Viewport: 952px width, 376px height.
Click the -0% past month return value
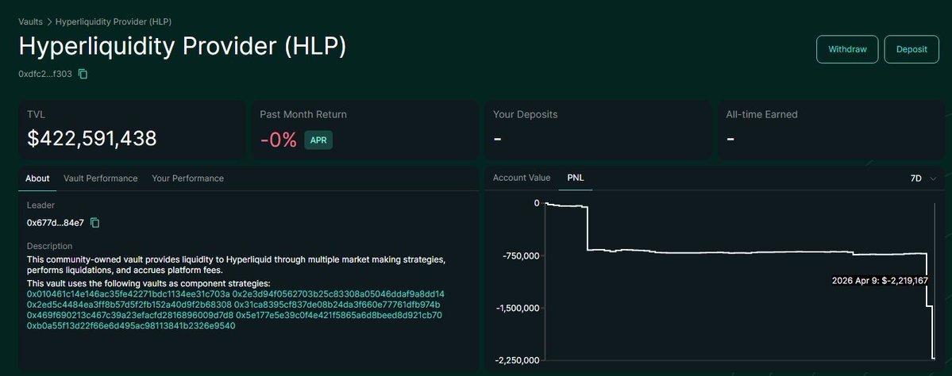(x=278, y=140)
